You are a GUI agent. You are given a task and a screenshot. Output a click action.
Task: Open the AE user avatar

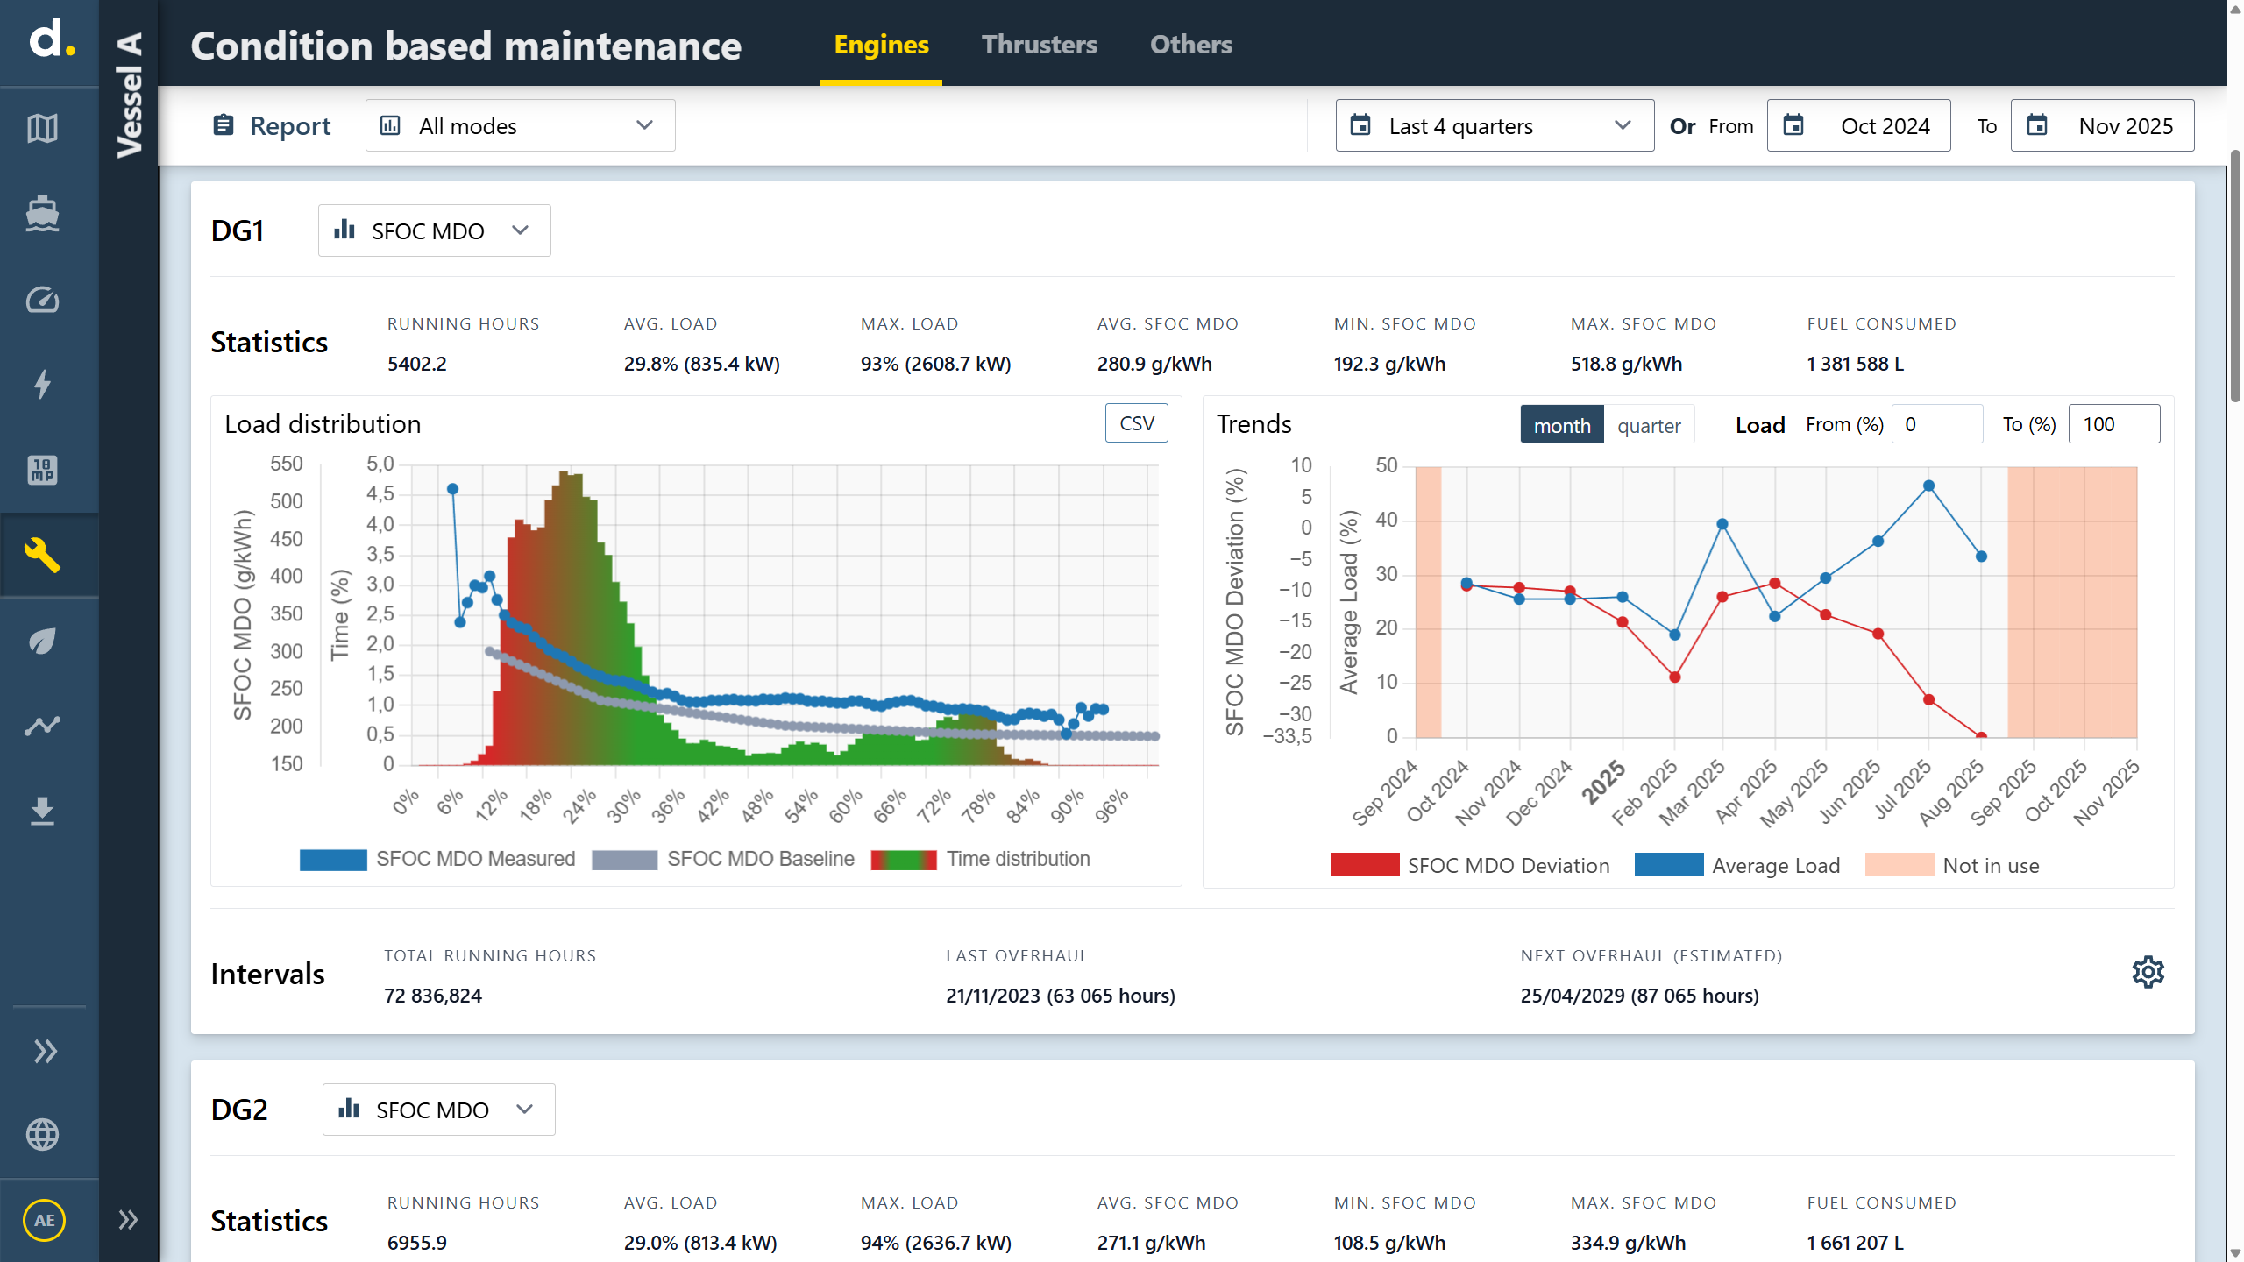pyautogui.click(x=44, y=1220)
